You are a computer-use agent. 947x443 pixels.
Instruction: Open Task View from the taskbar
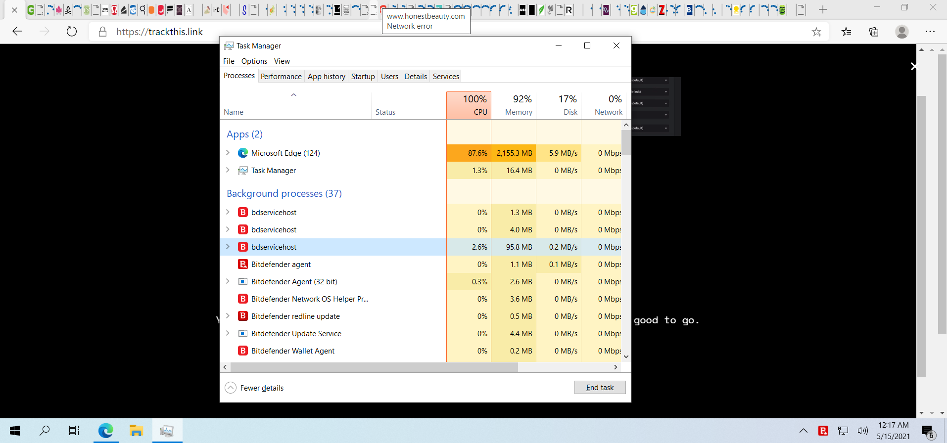tap(74, 431)
